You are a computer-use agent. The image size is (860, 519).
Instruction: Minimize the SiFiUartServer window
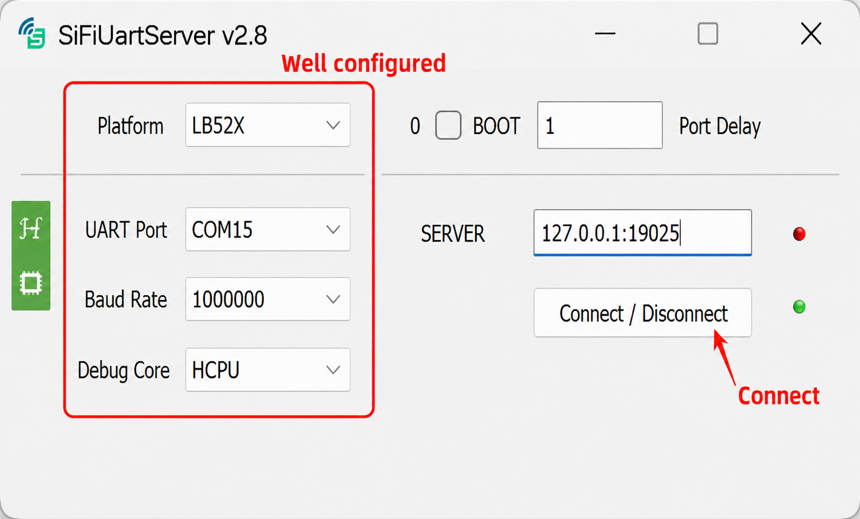click(x=605, y=34)
